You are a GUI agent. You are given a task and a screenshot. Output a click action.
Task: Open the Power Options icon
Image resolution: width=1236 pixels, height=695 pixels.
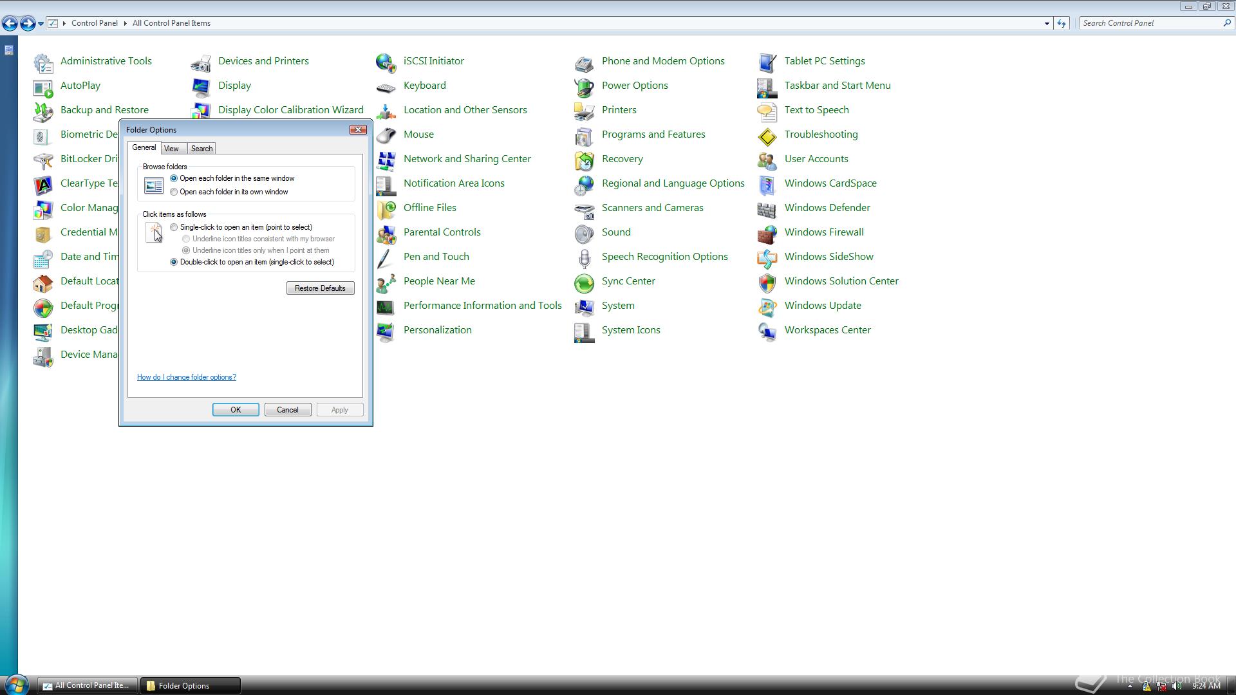point(585,87)
